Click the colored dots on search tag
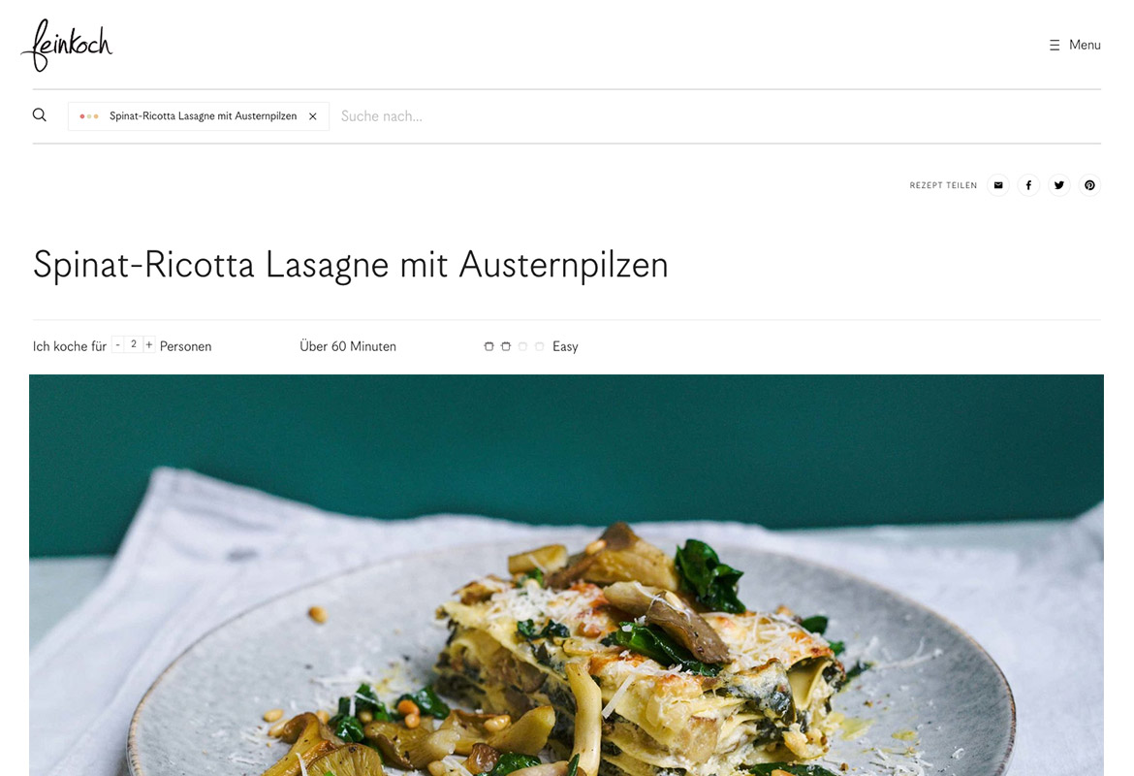Screen dimensions: 1134x776 [89, 115]
